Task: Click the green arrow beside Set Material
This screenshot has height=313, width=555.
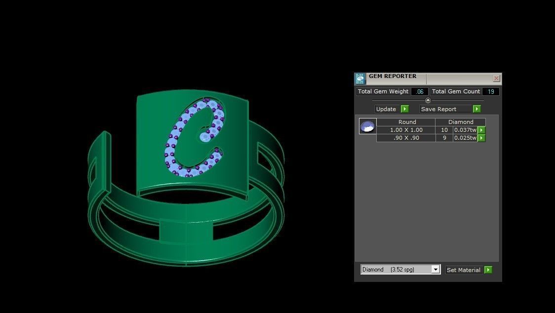Action: [x=488, y=270]
